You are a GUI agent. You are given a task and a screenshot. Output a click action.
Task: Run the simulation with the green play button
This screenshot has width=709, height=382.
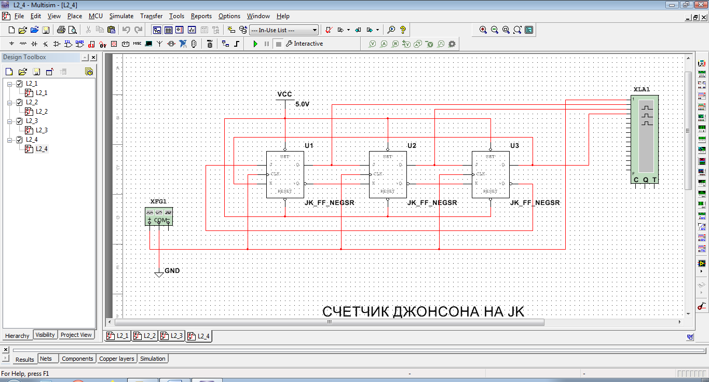255,44
